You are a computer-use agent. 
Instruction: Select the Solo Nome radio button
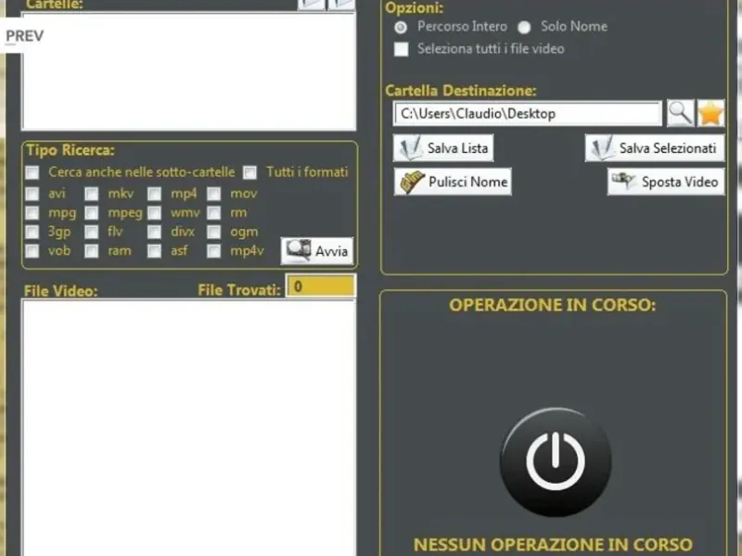click(x=524, y=28)
